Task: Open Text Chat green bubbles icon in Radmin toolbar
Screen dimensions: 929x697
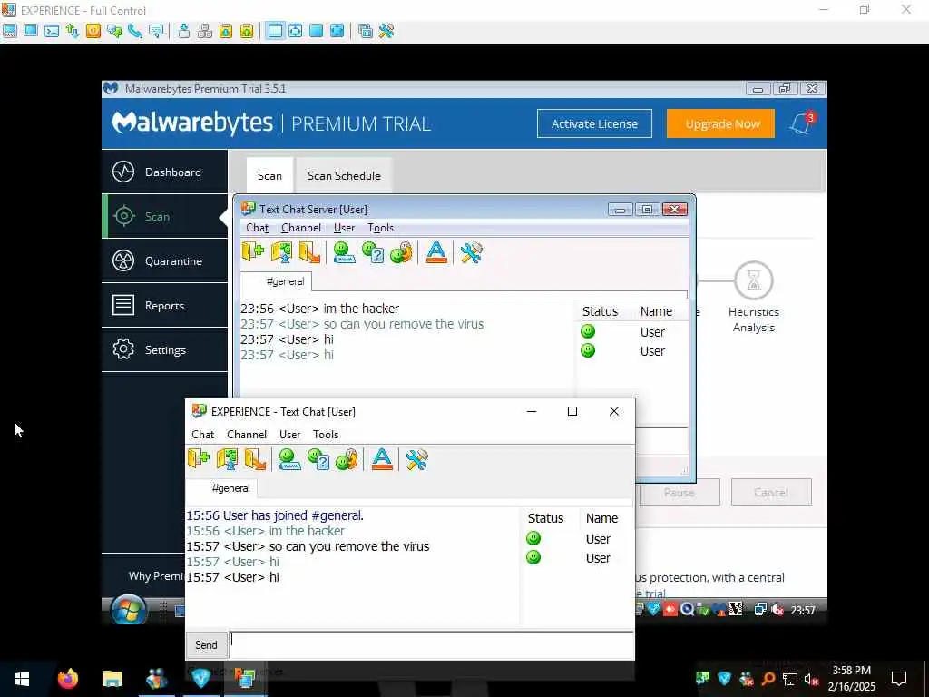Action: point(114,31)
